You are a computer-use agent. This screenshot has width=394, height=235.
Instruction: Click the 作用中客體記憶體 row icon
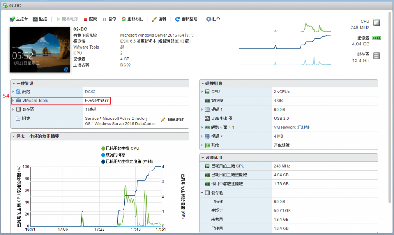point(207,184)
